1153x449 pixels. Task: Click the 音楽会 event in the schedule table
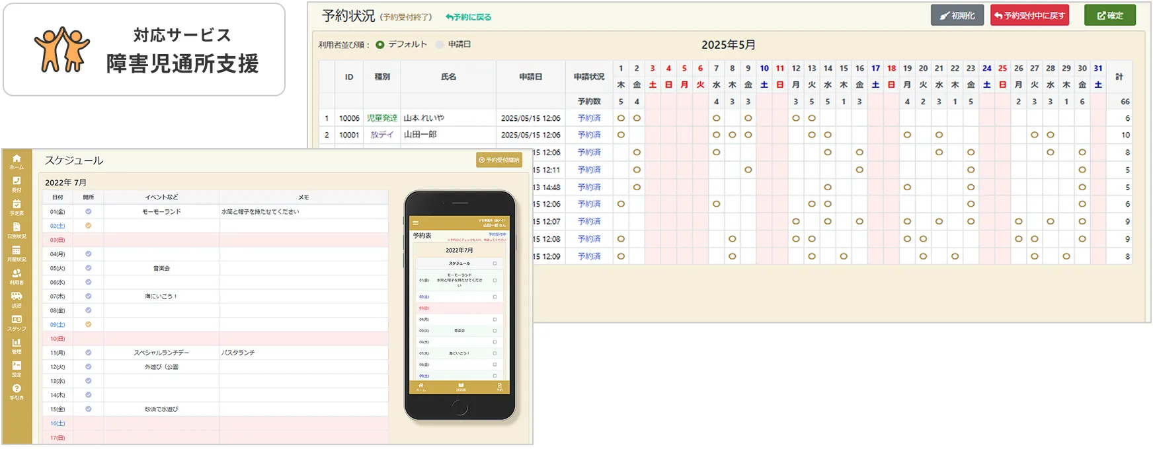pyautogui.click(x=161, y=268)
